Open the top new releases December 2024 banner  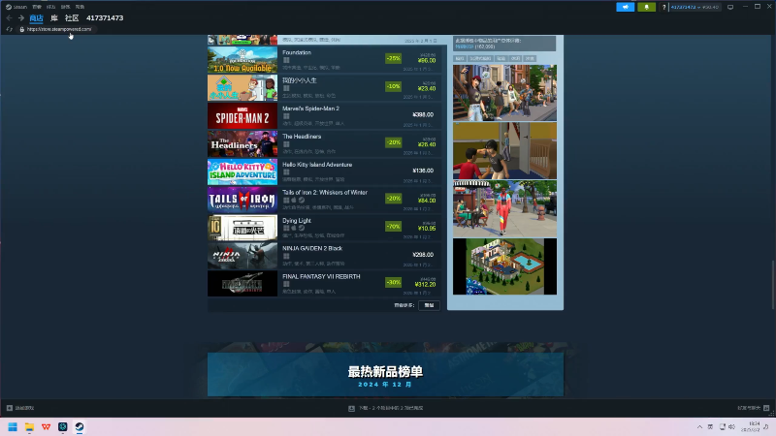point(385,374)
